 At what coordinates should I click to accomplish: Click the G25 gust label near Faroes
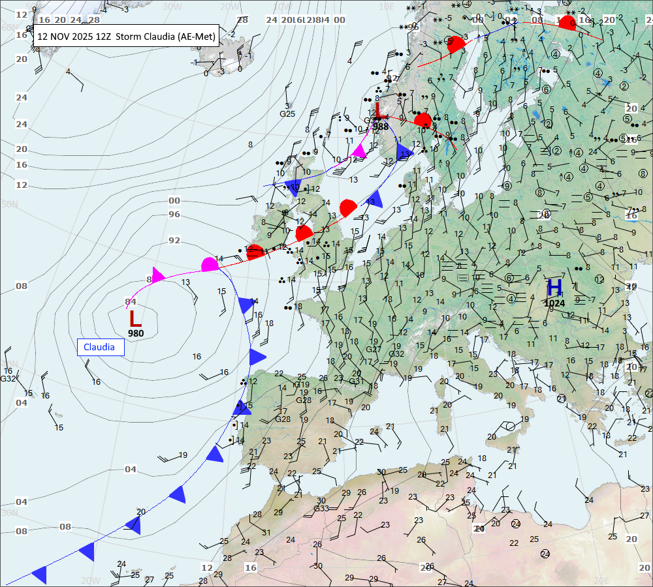pyautogui.click(x=287, y=114)
